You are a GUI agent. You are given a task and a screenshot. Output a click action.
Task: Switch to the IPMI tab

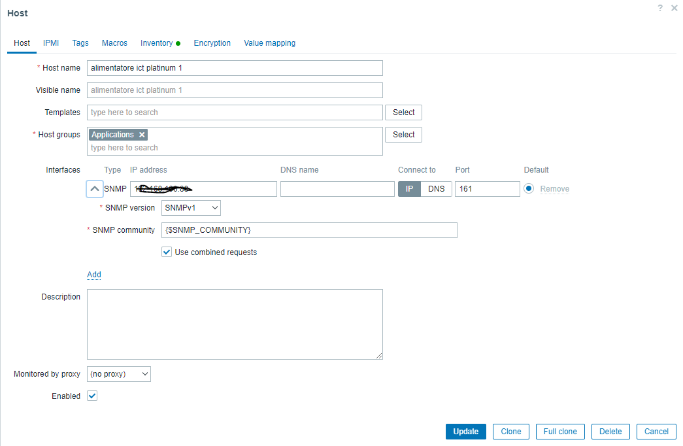pyautogui.click(x=51, y=43)
